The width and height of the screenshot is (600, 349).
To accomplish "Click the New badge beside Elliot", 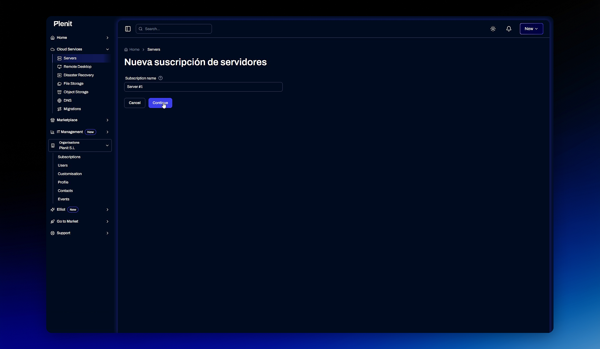I will pos(73,210).
